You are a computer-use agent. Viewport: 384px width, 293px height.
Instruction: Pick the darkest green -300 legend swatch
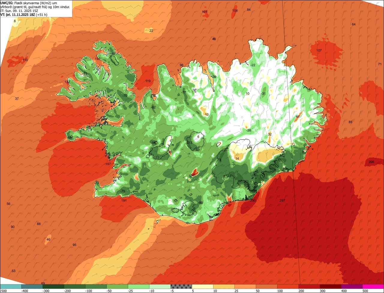coord(53,286)
